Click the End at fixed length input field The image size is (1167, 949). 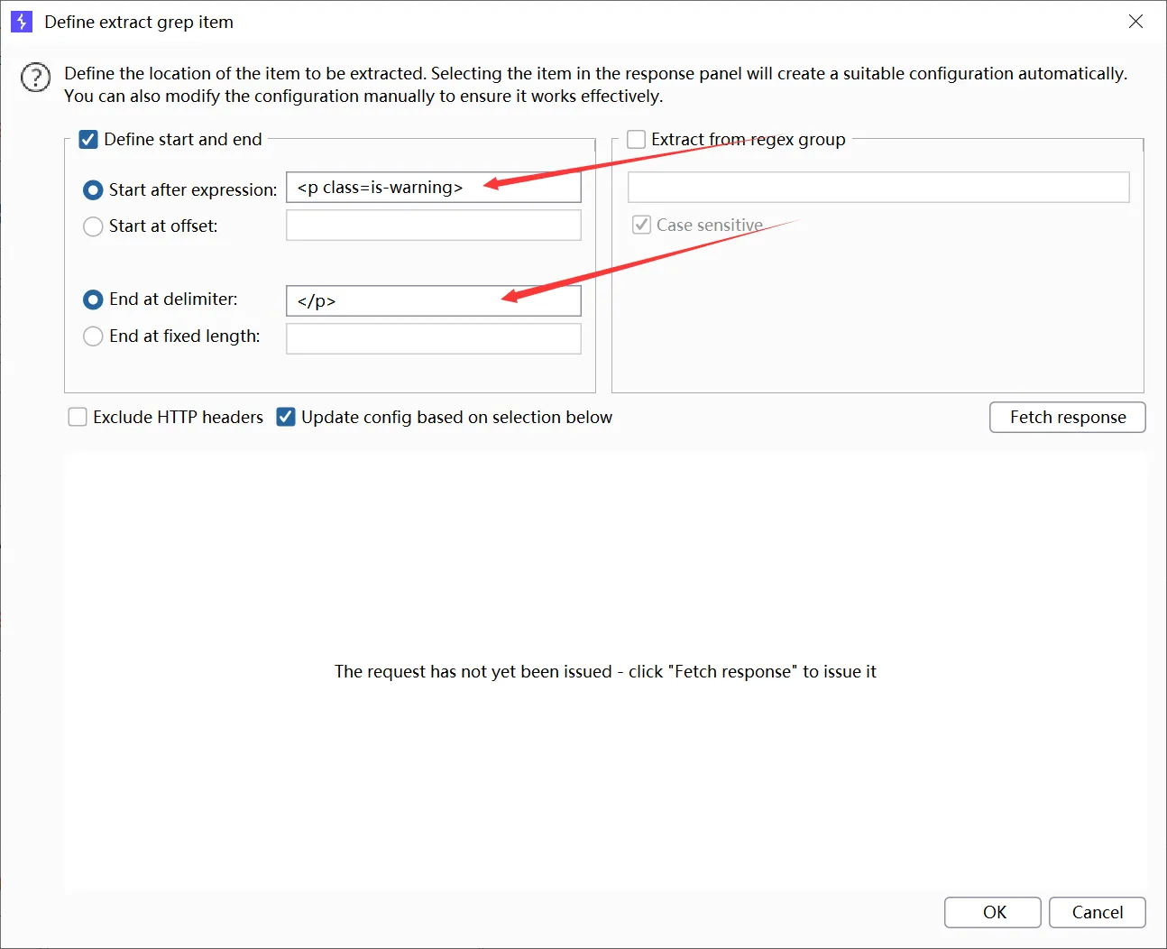point(434,338)
